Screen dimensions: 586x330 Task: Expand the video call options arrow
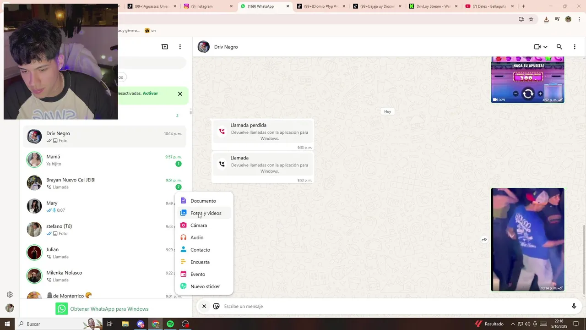(x=545, y=47)
